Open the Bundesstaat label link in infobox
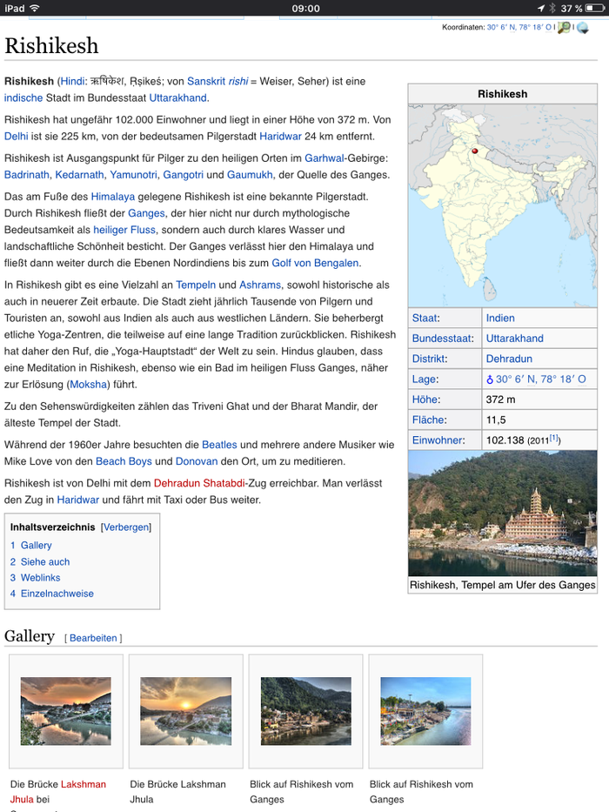Viewport: 609px width, 812px height. 442,339
